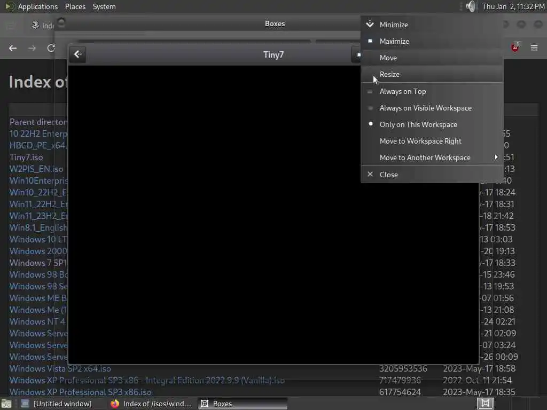Screen dimensions: 547x410
Task: Click the volume speaker icon in panel
Action: [x=471, y=6]
